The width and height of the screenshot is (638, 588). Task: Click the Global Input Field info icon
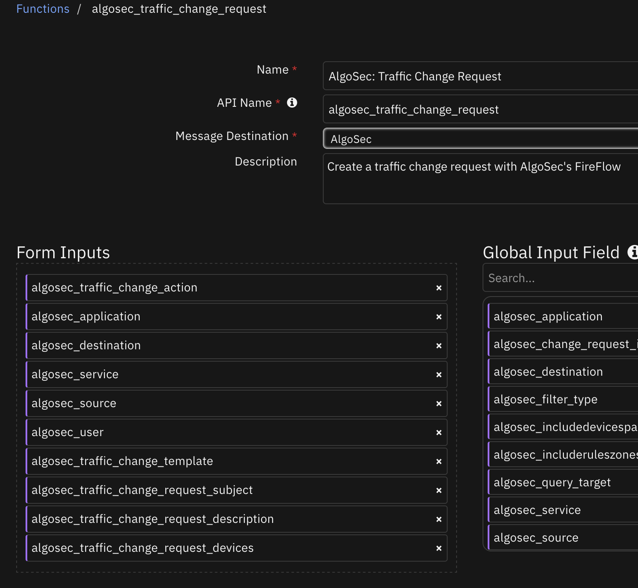pos(633,252)
